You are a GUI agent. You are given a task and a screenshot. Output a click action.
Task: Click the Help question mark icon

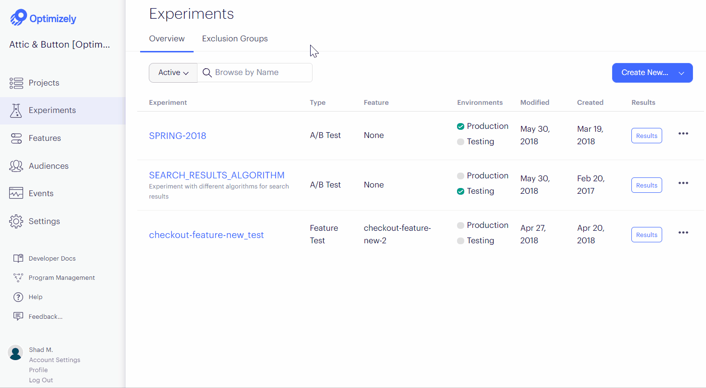click(x=18, y=297)
